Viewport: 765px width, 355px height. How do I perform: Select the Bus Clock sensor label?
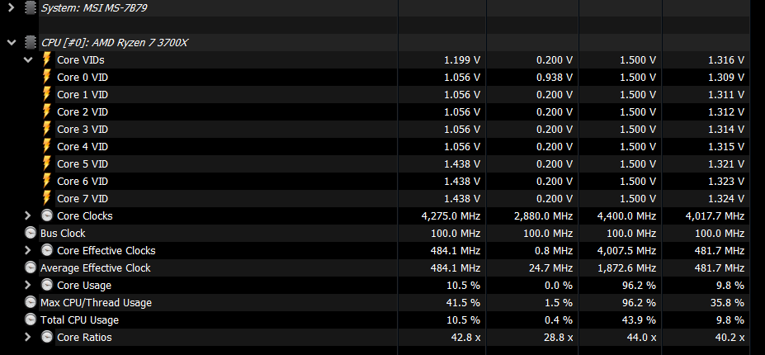tap(63, 234)
